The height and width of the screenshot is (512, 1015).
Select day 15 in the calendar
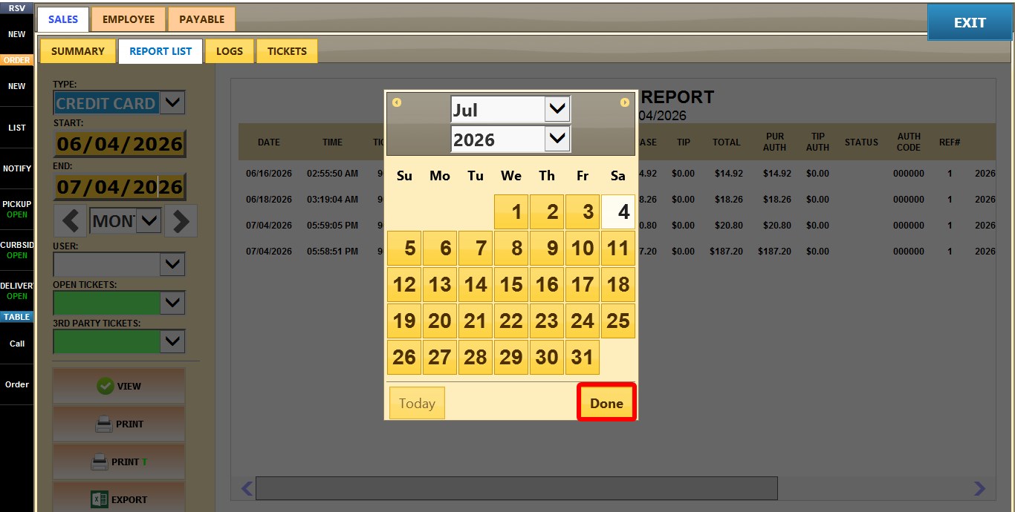pos(511,284)
